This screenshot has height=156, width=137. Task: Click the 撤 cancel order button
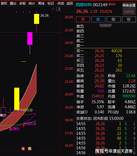pyautogui.click(x=114, y=19)
